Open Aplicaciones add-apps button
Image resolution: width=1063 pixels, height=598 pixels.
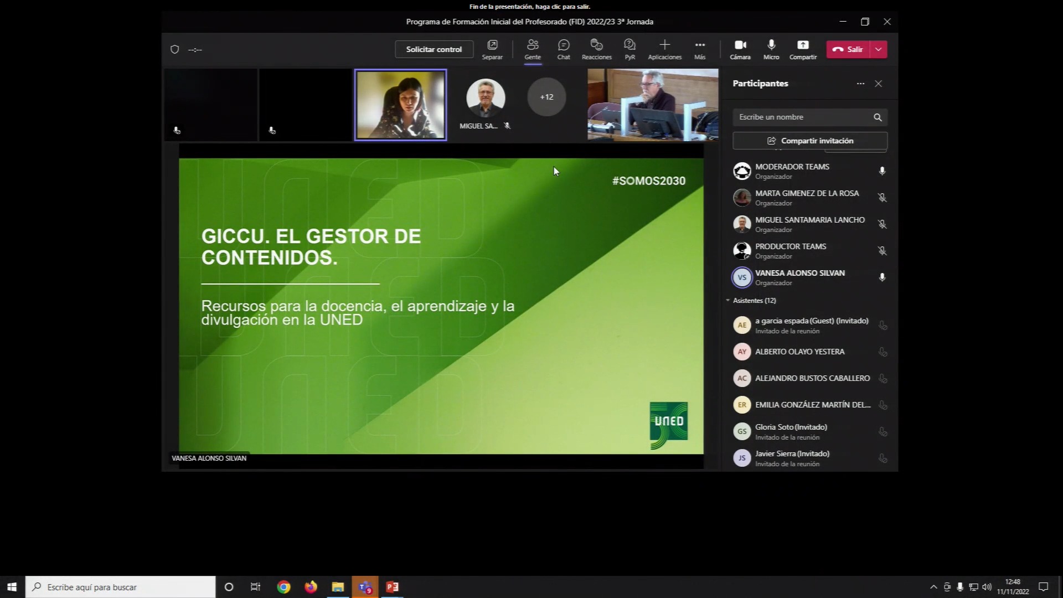[x=665, y=49]
